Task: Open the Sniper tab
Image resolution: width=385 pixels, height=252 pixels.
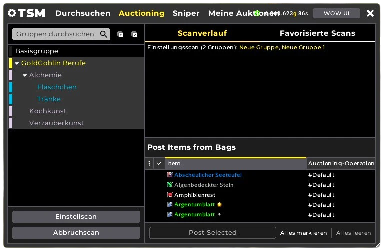Action: [186, 13]
